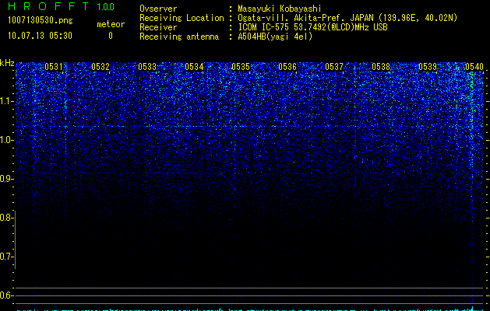This screenshot has height=311, width=490.
Task: Click the 0.7 kHz axis label
Action: [6, 257]
